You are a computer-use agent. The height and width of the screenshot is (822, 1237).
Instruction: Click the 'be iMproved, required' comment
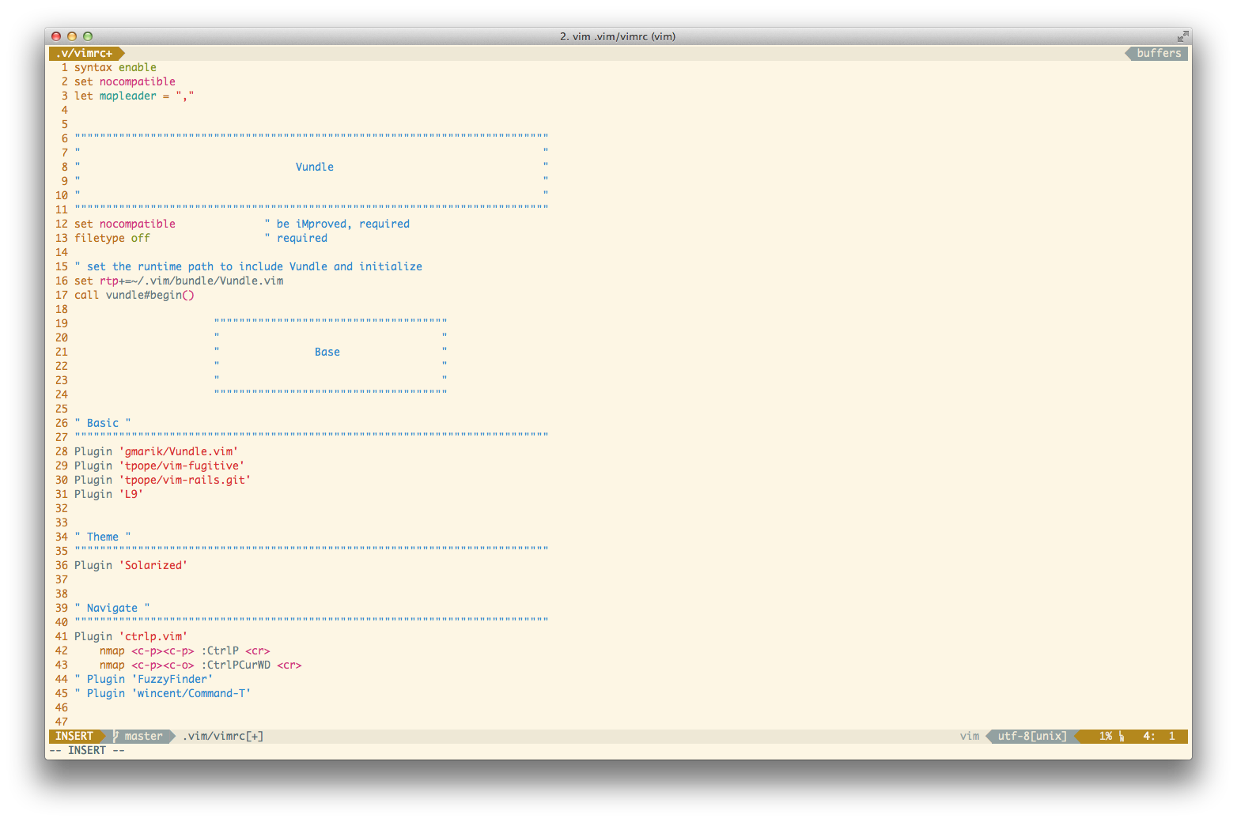[x=337, y=224]
